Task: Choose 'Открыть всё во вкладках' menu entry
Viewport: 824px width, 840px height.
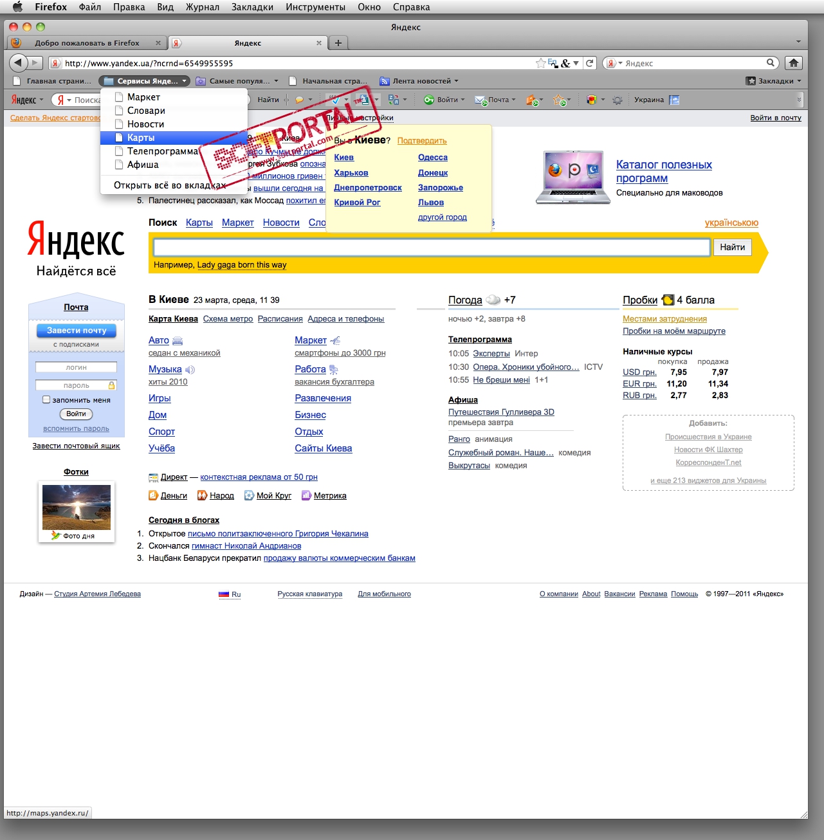Action: click(174, 185)
